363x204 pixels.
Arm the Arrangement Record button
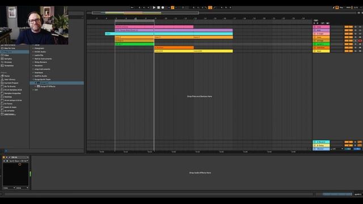[x=163, y=7]
